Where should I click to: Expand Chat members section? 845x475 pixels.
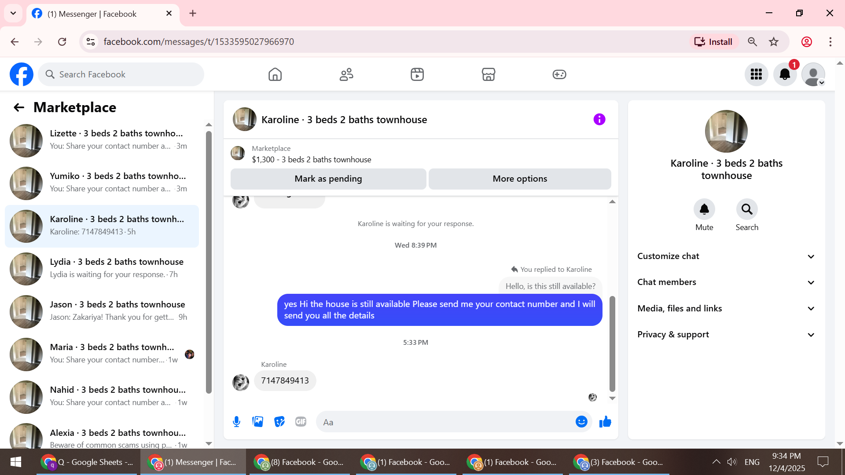(726, 282)
